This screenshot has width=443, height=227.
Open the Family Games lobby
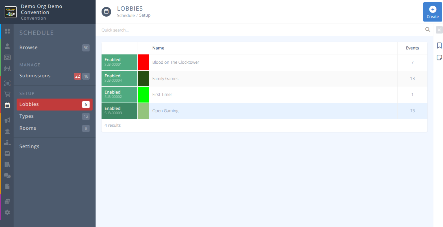(165, 78)
